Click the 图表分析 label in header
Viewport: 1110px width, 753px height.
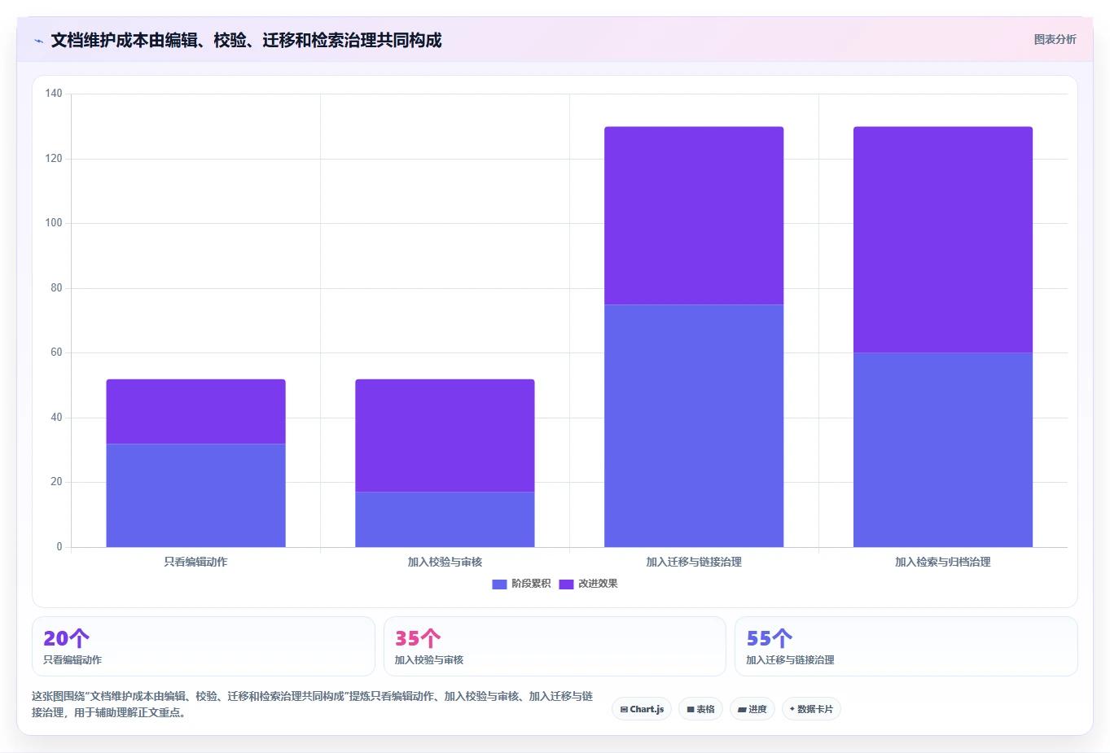coord(1055,39)
